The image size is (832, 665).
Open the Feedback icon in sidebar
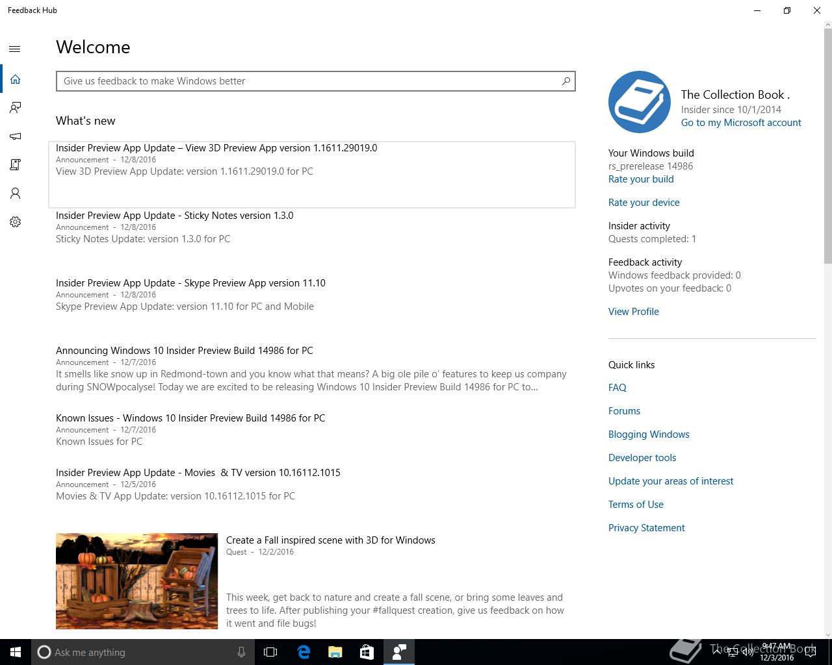[15, 108]
